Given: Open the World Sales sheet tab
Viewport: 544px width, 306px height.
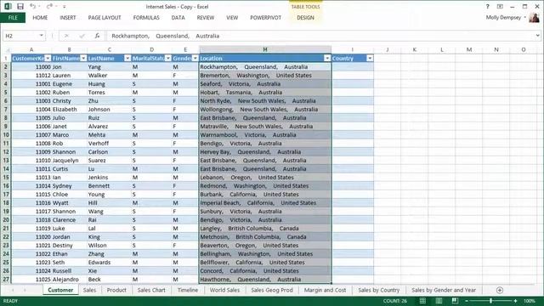Looking at the screenshot, I should pos(224,290).
